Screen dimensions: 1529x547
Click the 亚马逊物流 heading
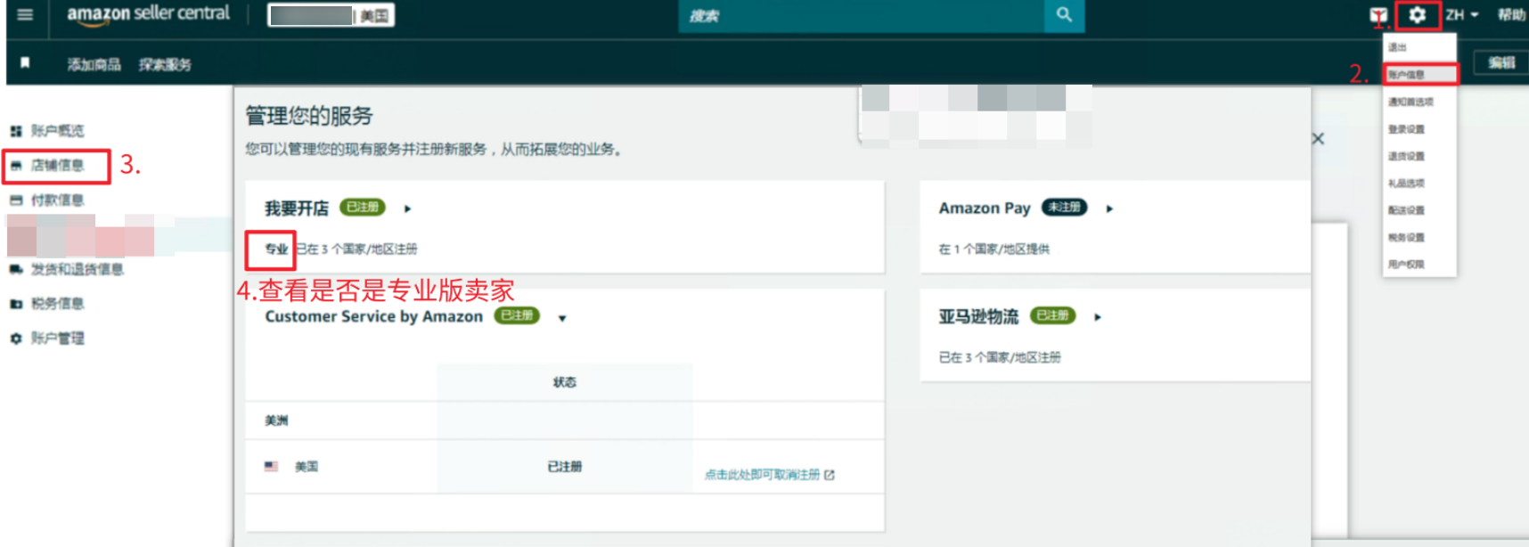pos(978,316)
